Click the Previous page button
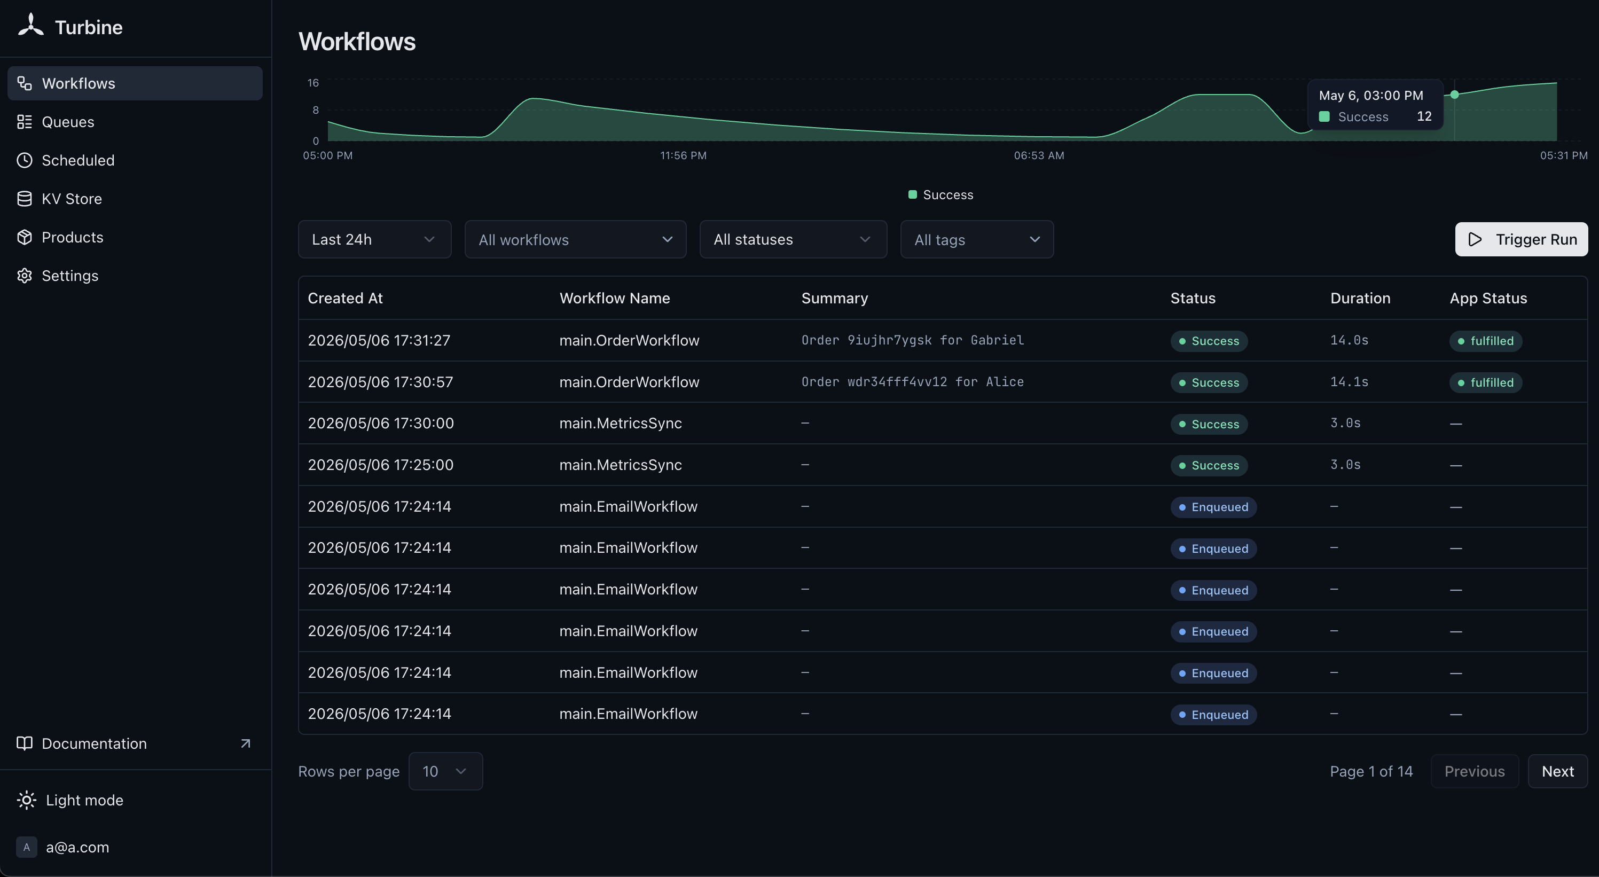 pos(1474,771)
